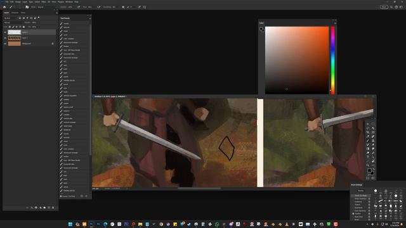This screenshot has height=228, width=406.
Task: Open the Brush Settings panel toggle icon
Action: coord(27,7)
